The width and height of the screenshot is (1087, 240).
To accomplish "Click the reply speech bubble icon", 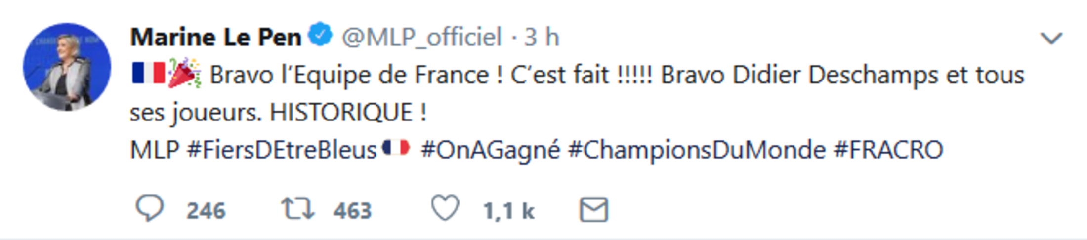I will (149, 209).
